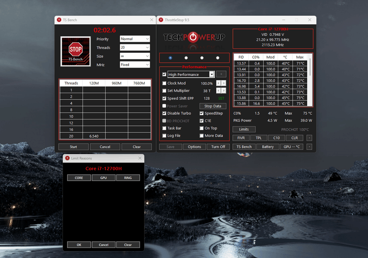Click Clear in Limit Reasons
Image resolution: width=368 pixels, height=258 pixels.
(128, 245)
